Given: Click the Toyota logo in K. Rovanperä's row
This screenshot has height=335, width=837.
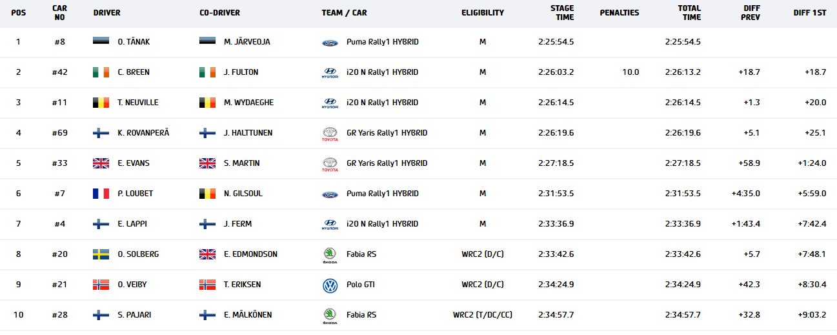Looking at the screenshot, I should point(330,134).
